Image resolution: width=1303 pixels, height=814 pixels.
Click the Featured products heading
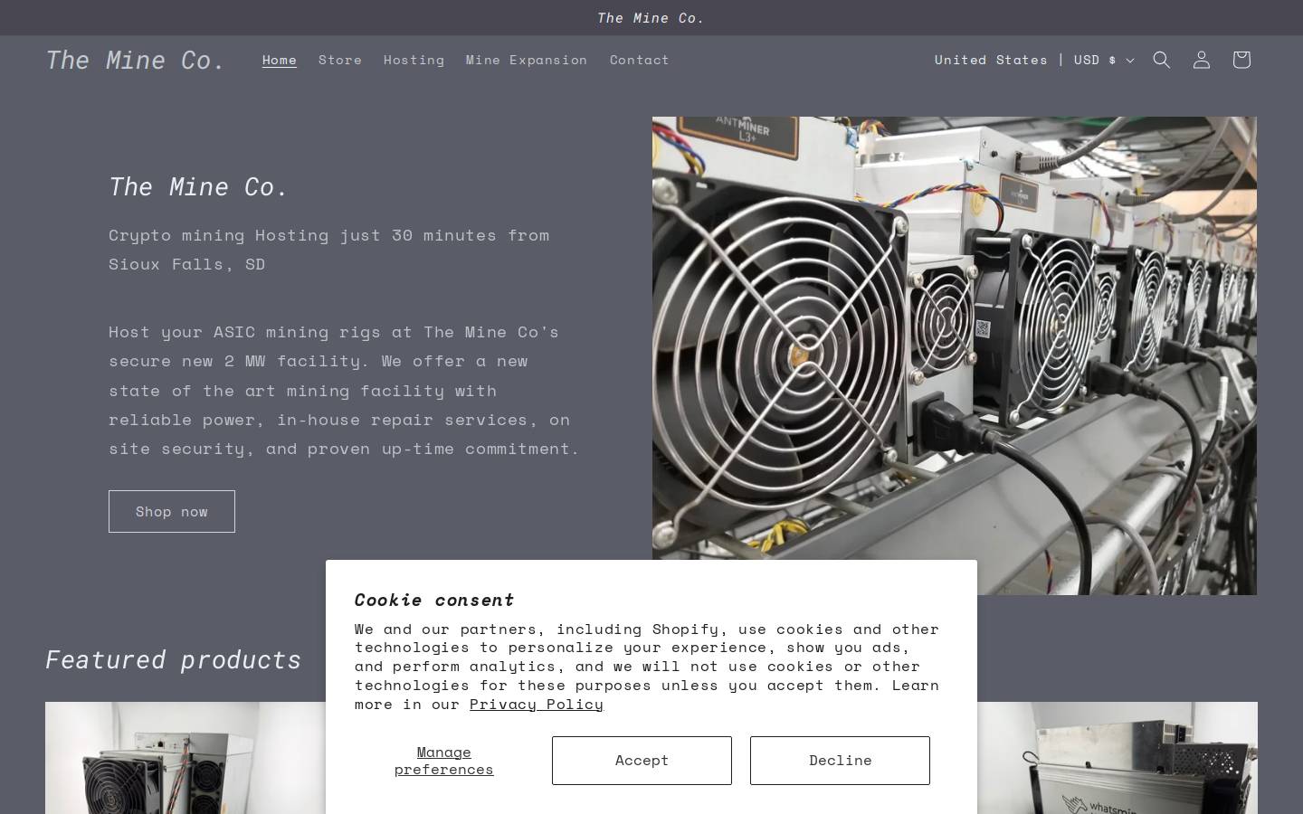(174, 659)
